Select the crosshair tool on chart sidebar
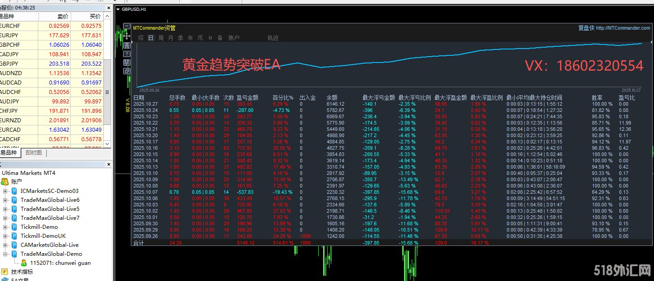 point(127,36)
